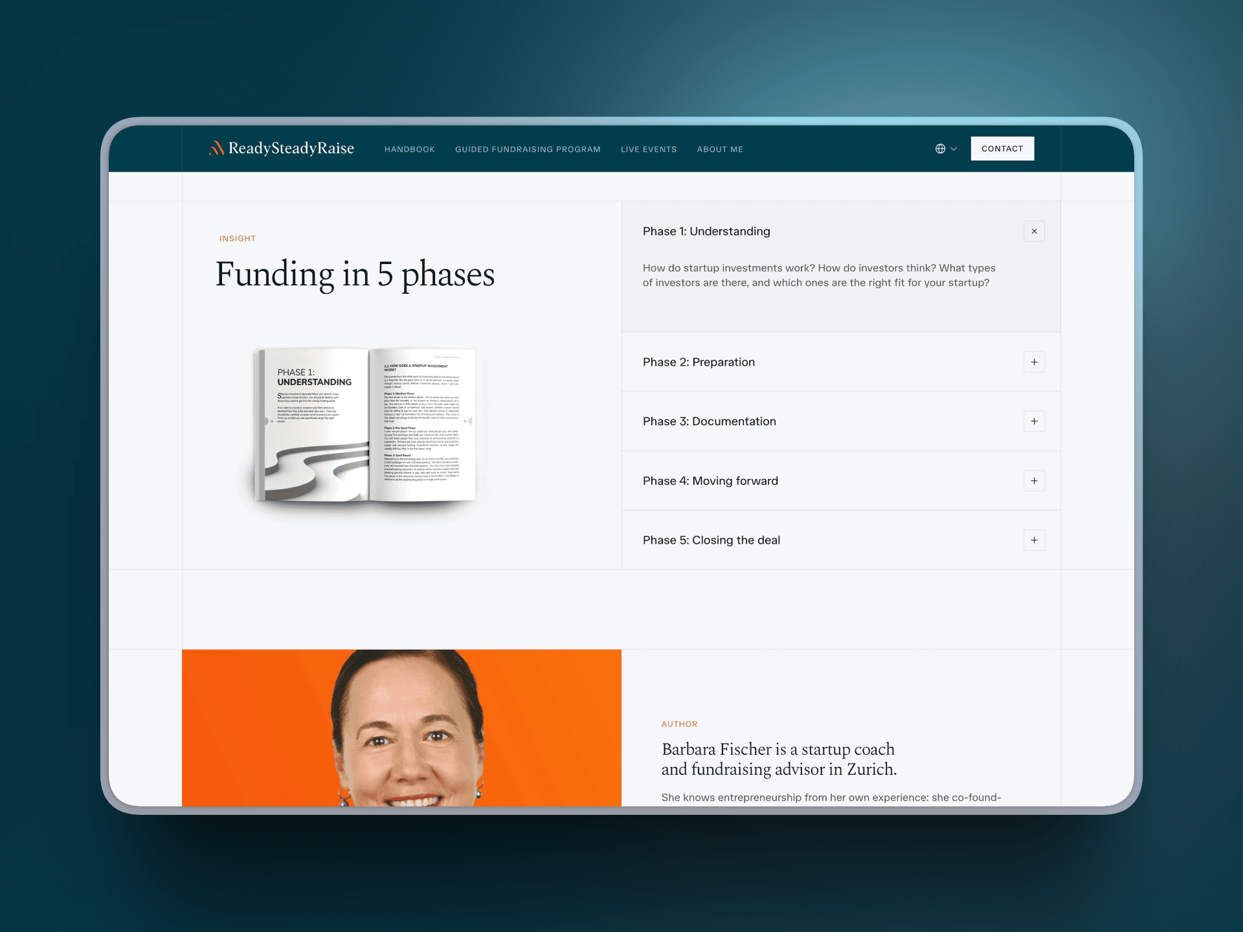
Task: Expand the Phase 2: Preparation row
Action: pyautogui.click(x=841, y=362)
